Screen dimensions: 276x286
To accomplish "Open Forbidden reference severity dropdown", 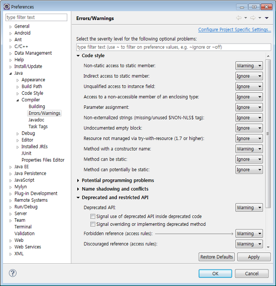I will click(x=249, y=233).
